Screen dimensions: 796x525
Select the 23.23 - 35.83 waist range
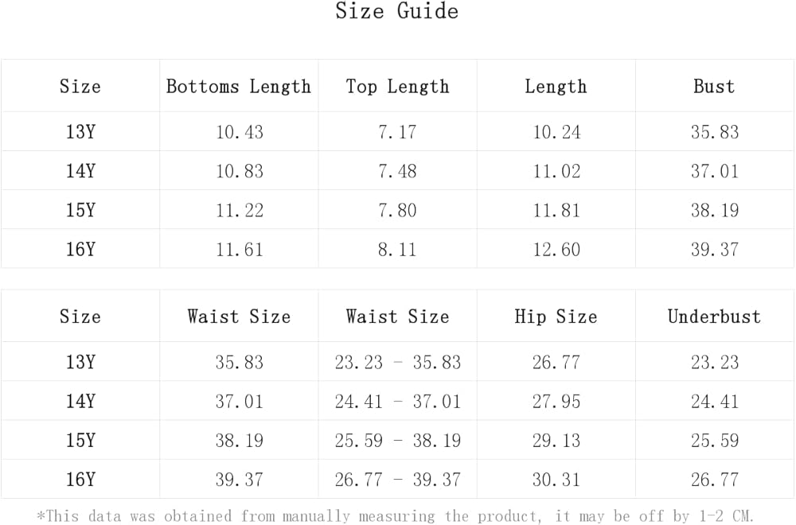pos(397,363)
